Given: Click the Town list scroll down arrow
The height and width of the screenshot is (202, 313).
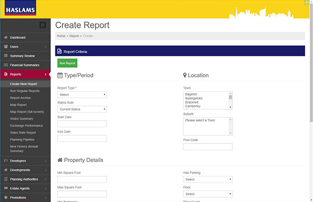Looking at the screenshot, I should point(230,107).
